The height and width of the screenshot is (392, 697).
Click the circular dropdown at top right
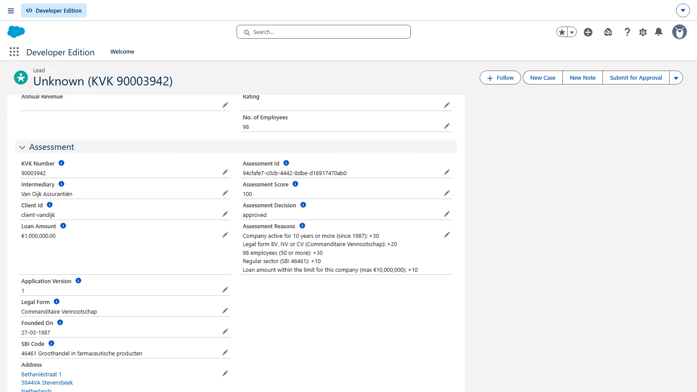683,10
